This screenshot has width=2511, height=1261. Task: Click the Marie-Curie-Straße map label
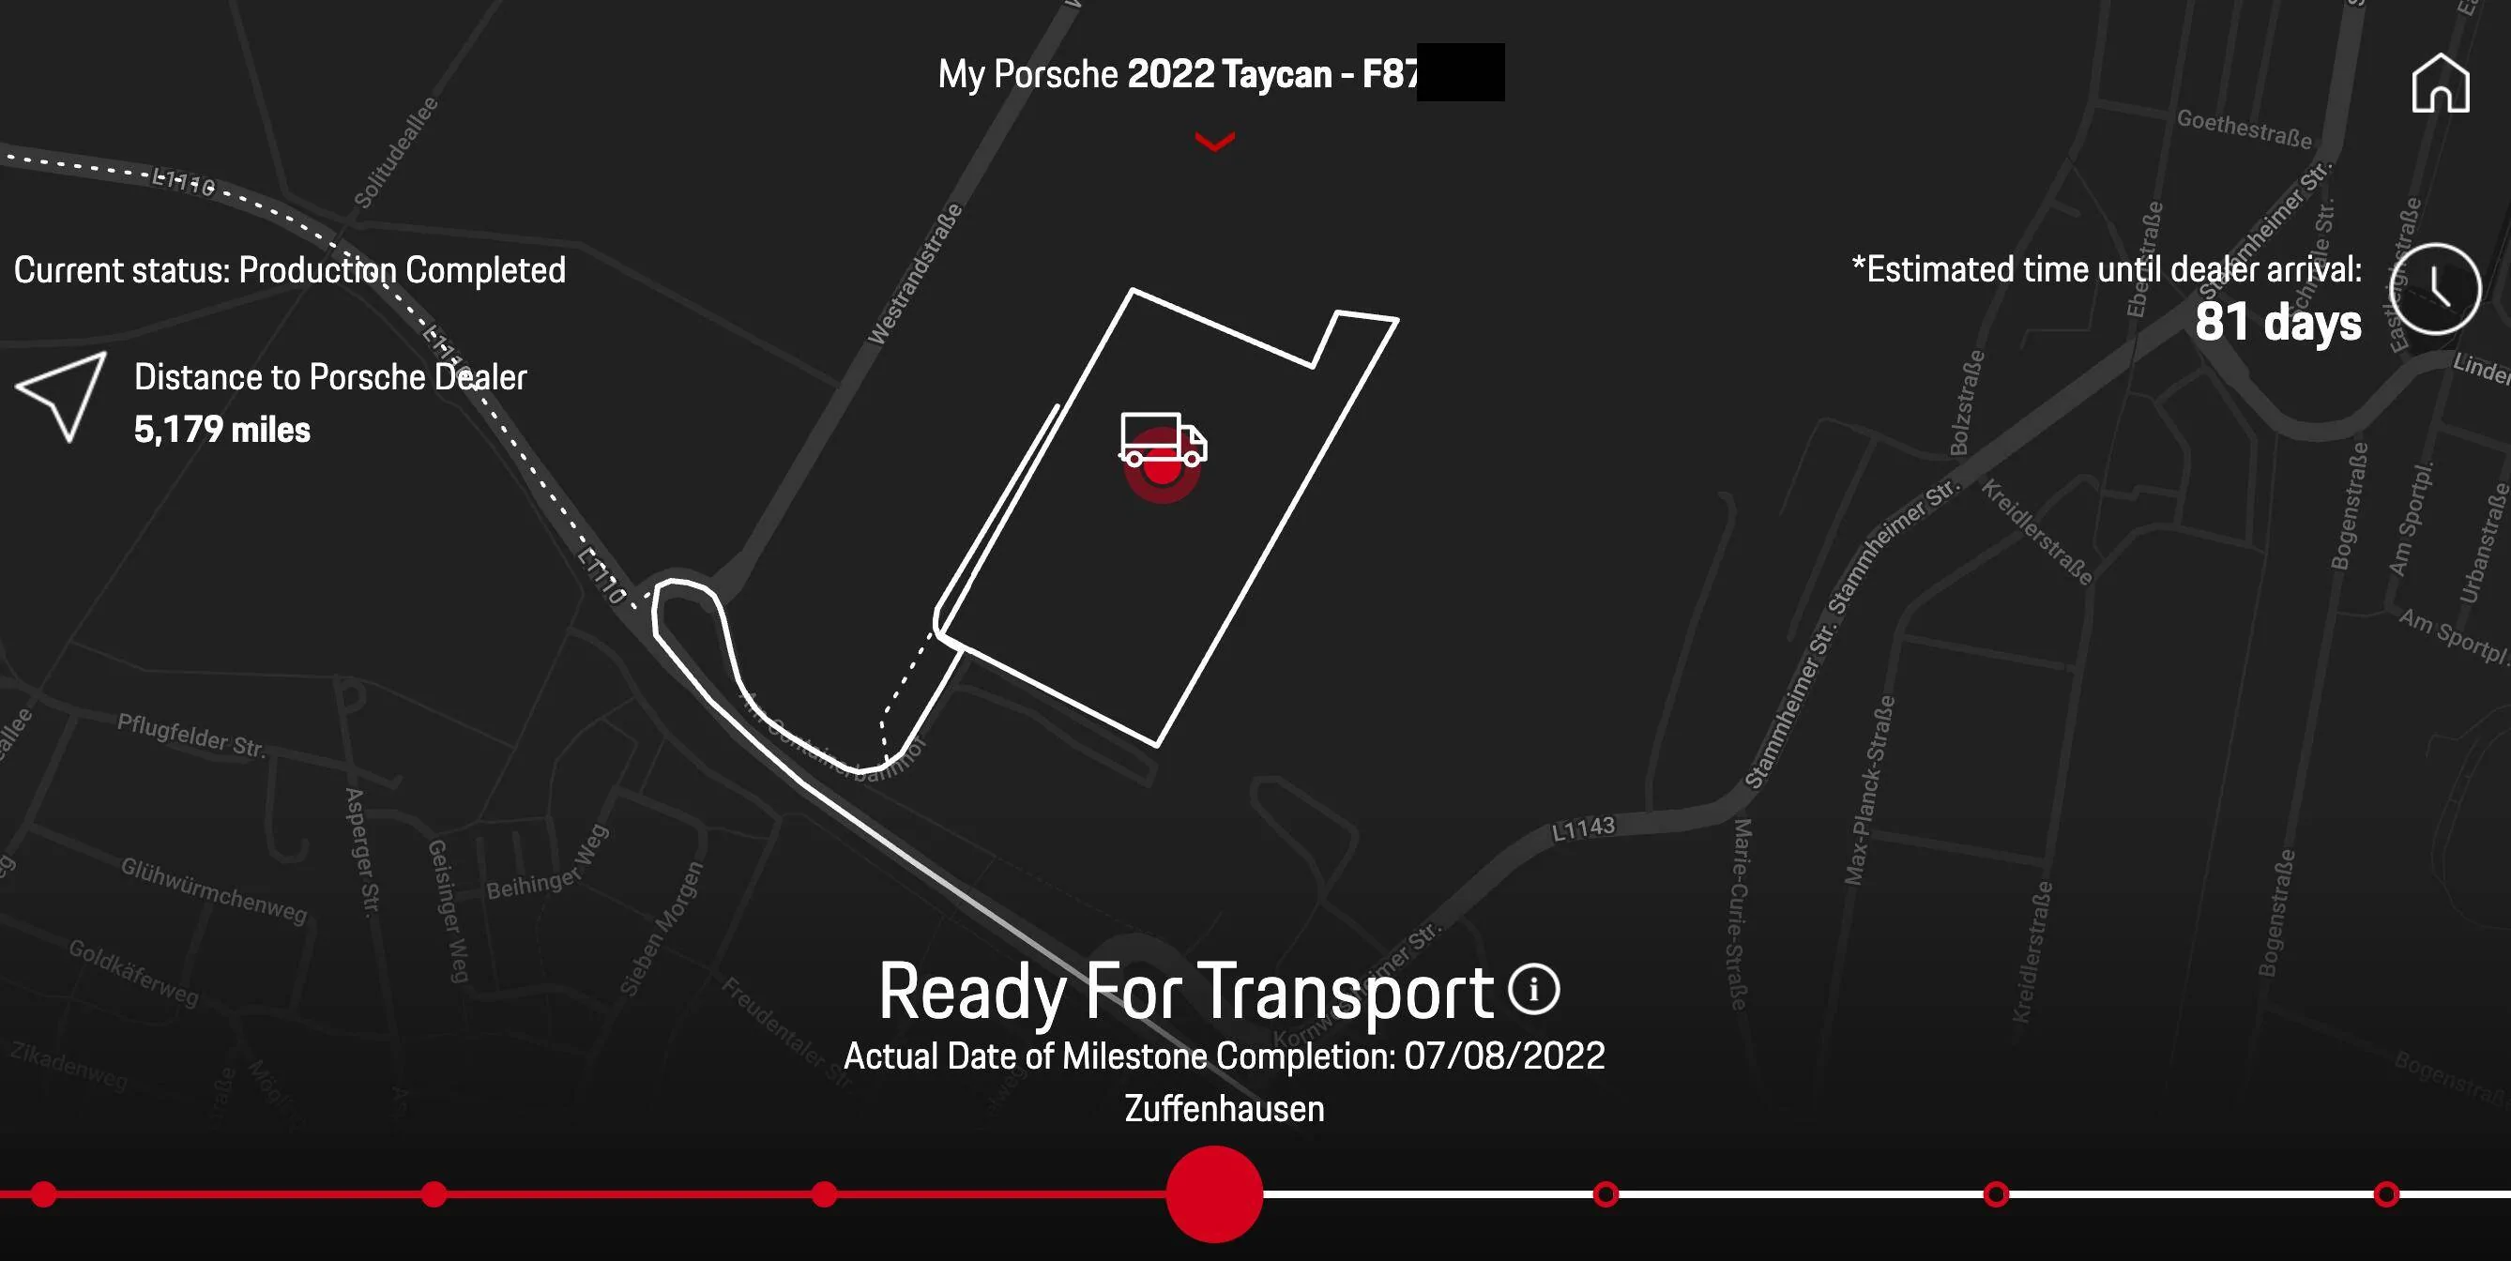(x=1740, y=914)
